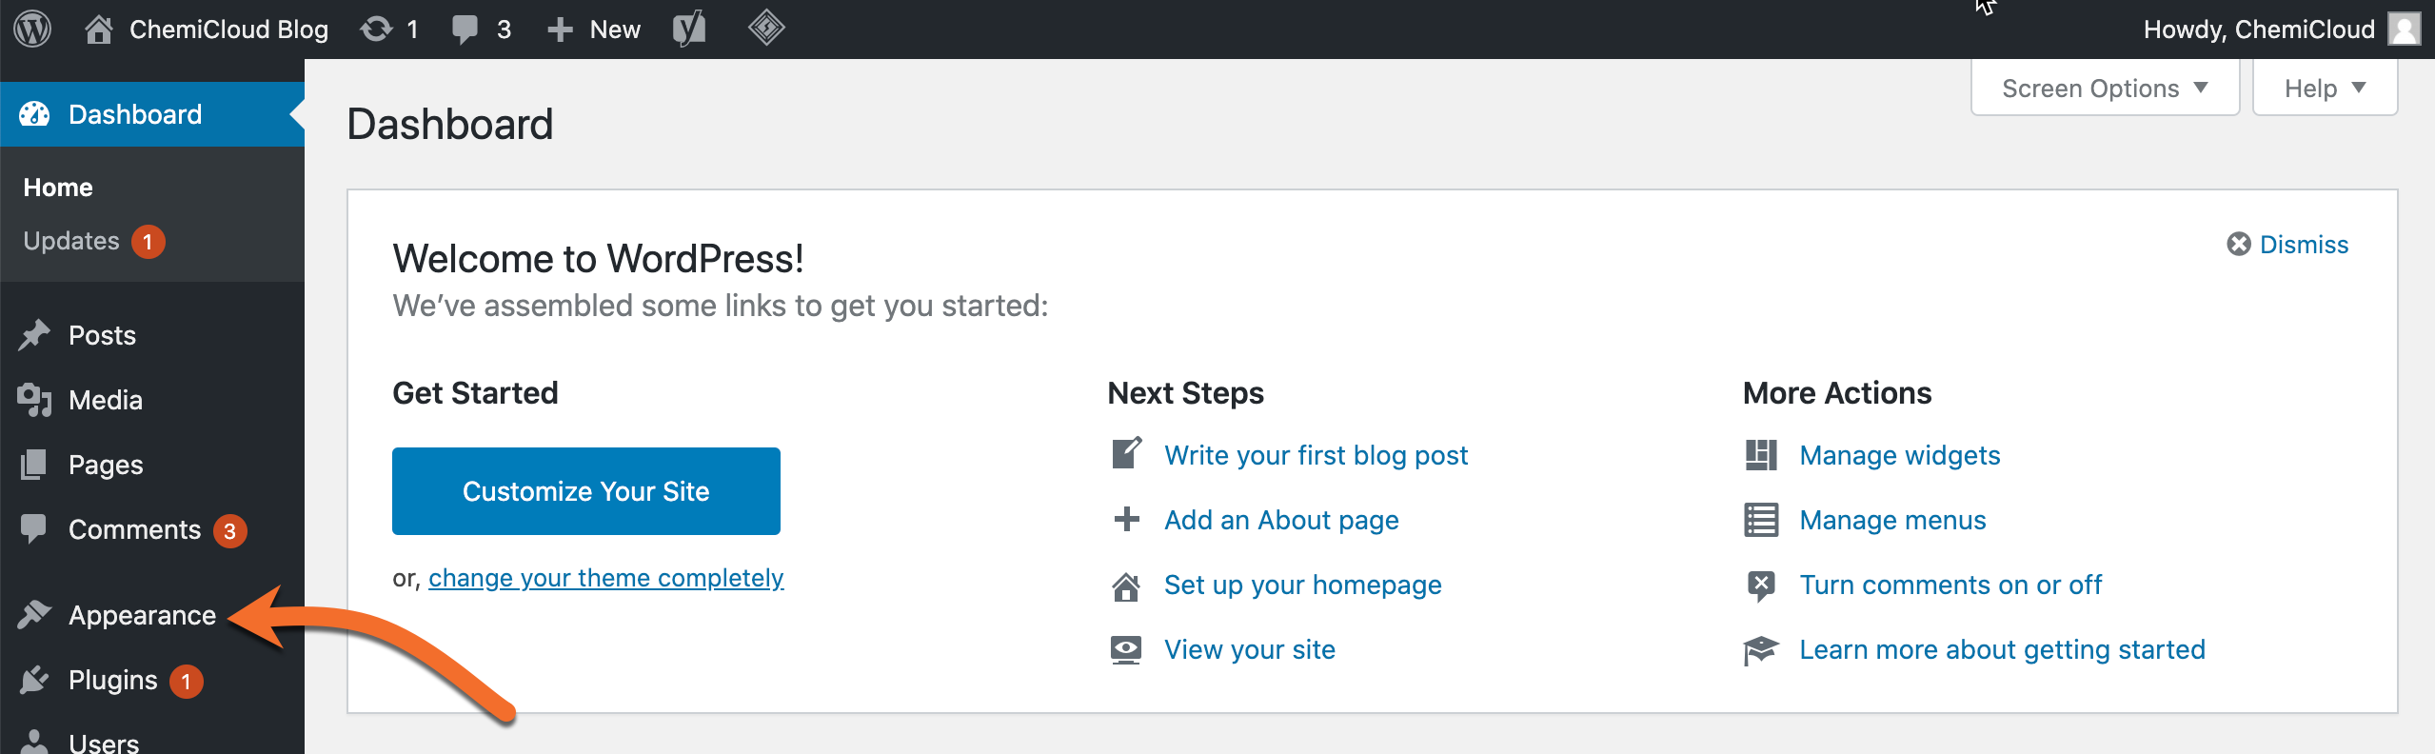Click Turn comments on or off
This screenshot has height=754, width=2435.
1950,585
